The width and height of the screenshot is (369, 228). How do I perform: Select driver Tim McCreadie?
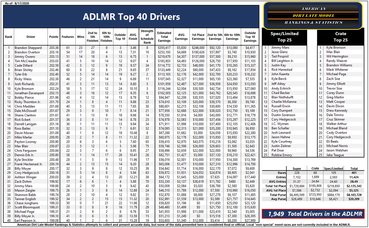click(26, 61)
